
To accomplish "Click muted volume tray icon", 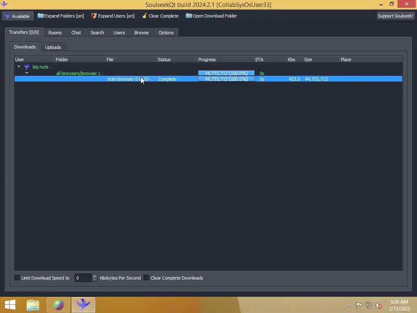I will (x=378, y=305).
